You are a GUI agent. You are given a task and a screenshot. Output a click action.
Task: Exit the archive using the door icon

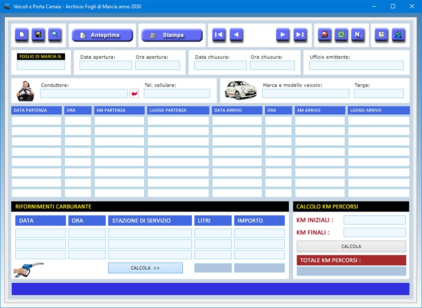tap(399, 34)
